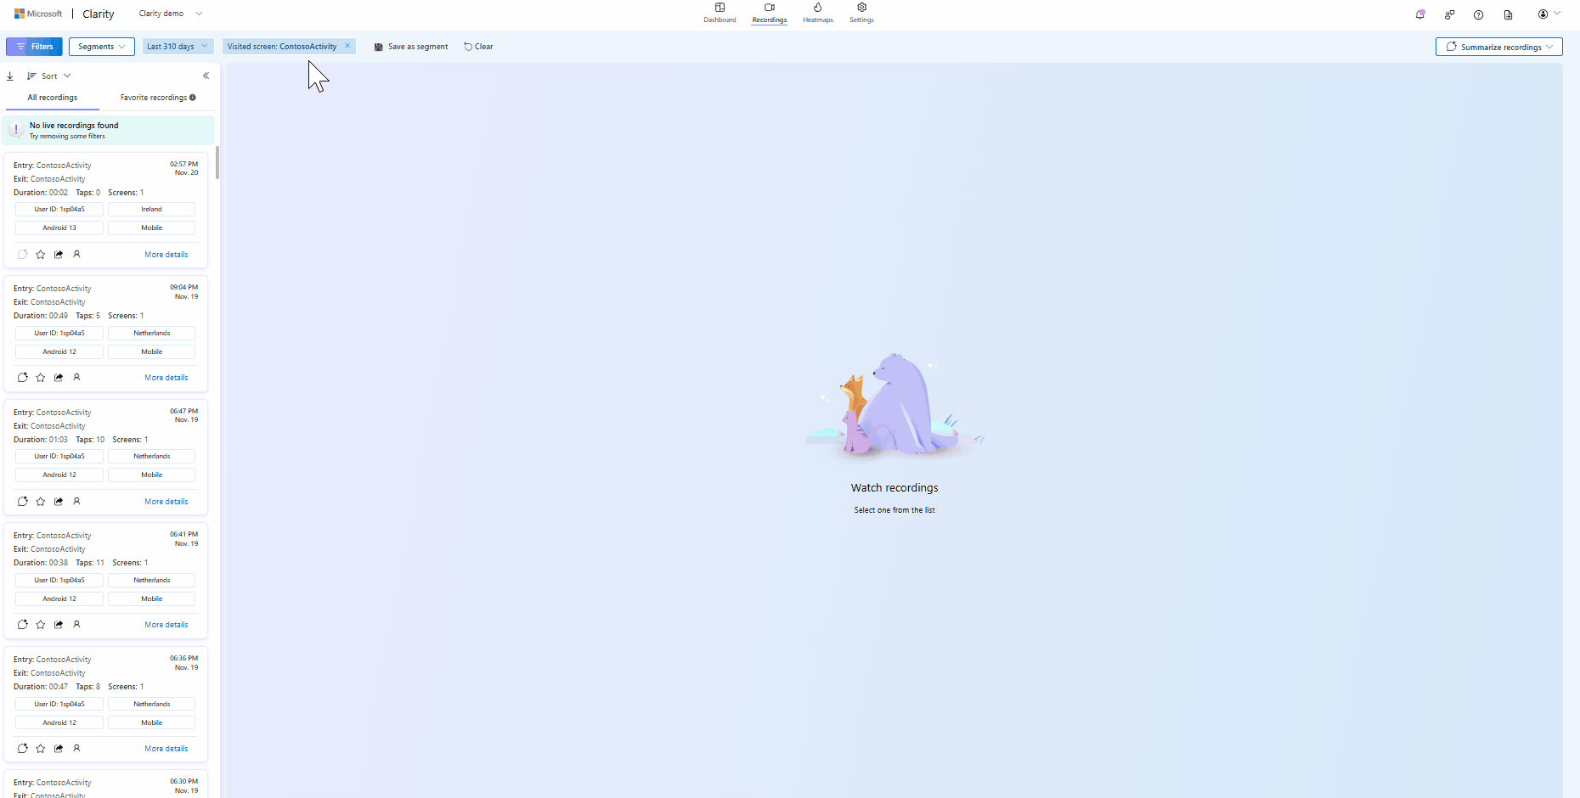
Task: Share the 06:36 PM Nov. 19 recording
Action: [x=59, y=748]
